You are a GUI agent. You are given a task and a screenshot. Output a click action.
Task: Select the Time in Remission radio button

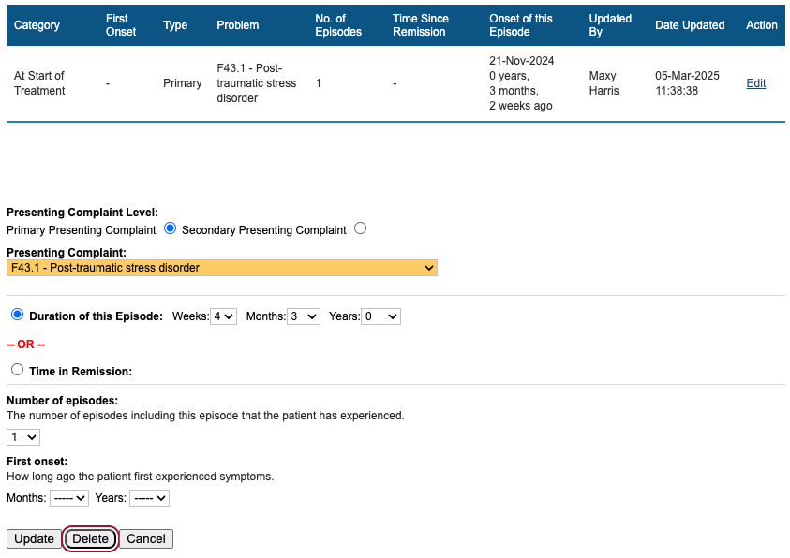pos(17,370)
